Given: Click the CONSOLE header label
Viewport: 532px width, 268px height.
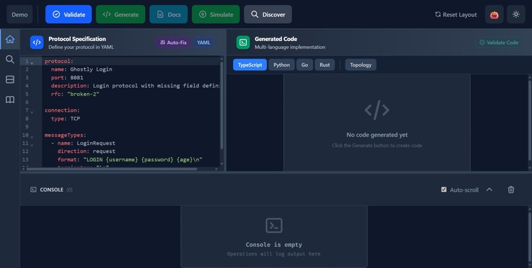Looking at the screenshot, I should 51,189.
